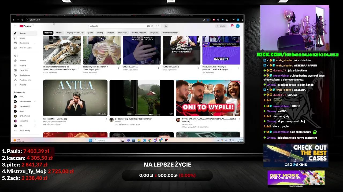This screenshot has height=192, width=343.
Task: Select the Playlisty YouTube Mix chip
Action: coord(75,33)
